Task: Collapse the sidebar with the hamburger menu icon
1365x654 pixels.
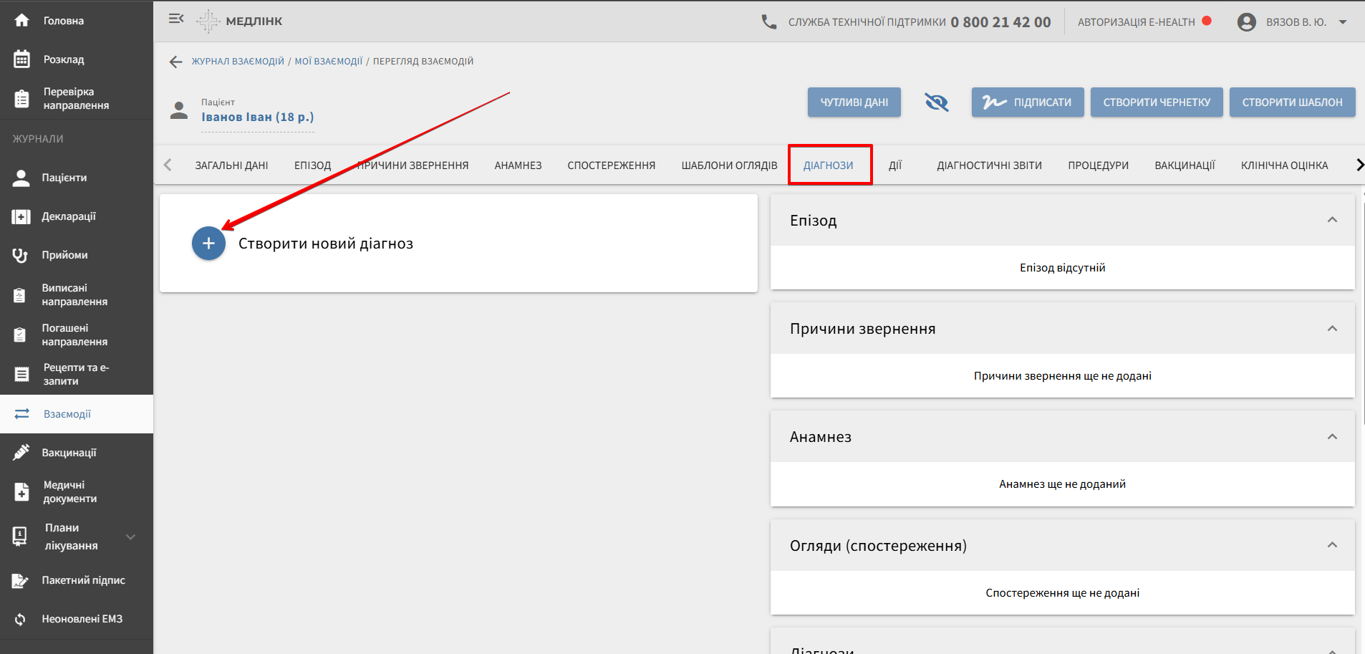Action: [x=176, y=19]
